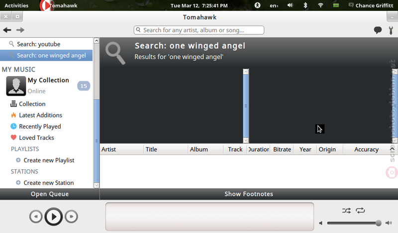Skip to the previous track

tap(36, 217)
